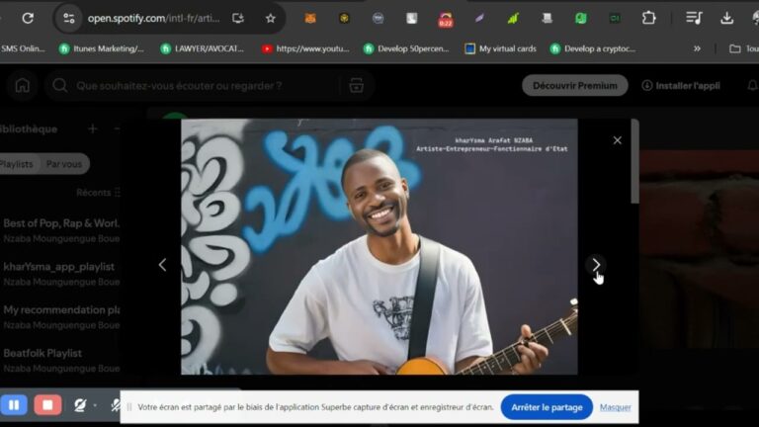This screenshot has height=427, width=759.
Task: Open My recommendation playlist
Action: [60, 317]
